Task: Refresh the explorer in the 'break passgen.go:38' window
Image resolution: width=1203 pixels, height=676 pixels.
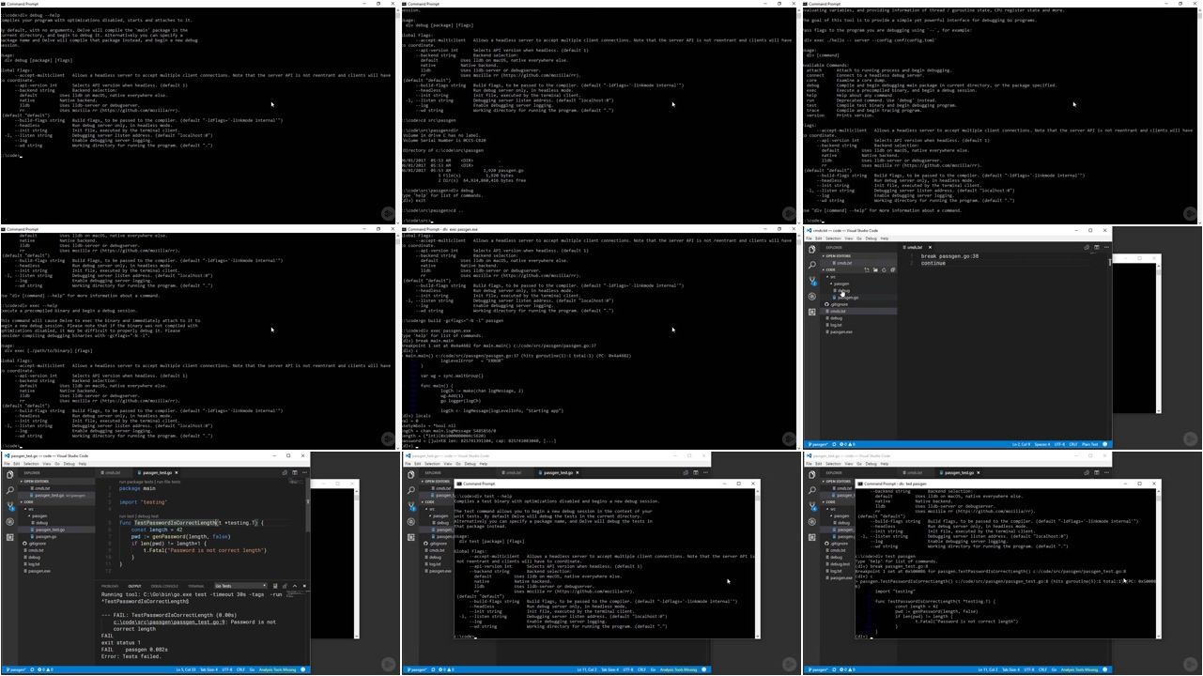Action: pos(884,269)
